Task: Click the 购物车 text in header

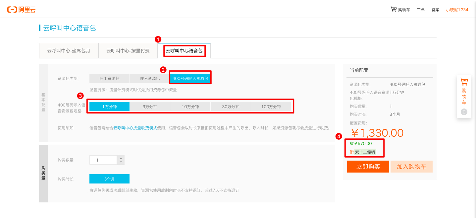Action: point(404,10)
